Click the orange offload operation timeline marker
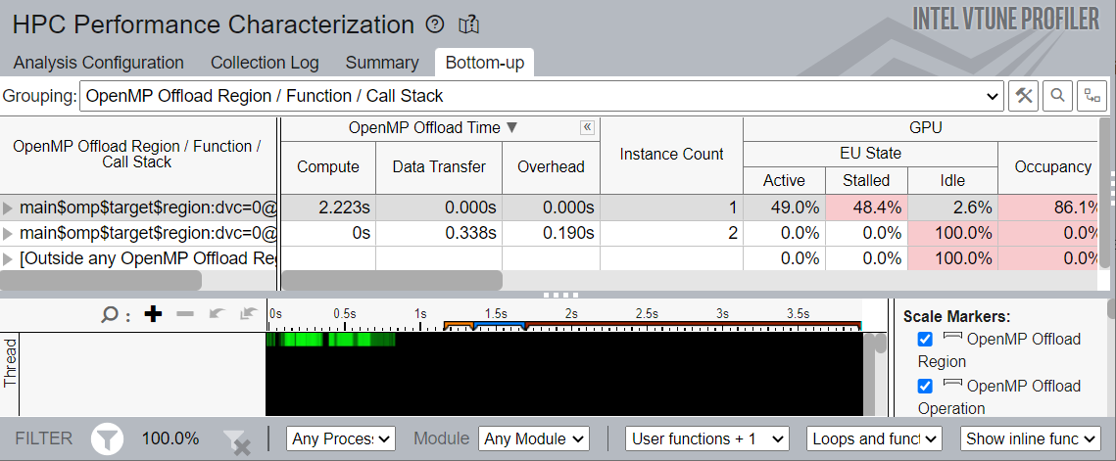This screenshot has height=461, width=1116. tap(459, 326)
